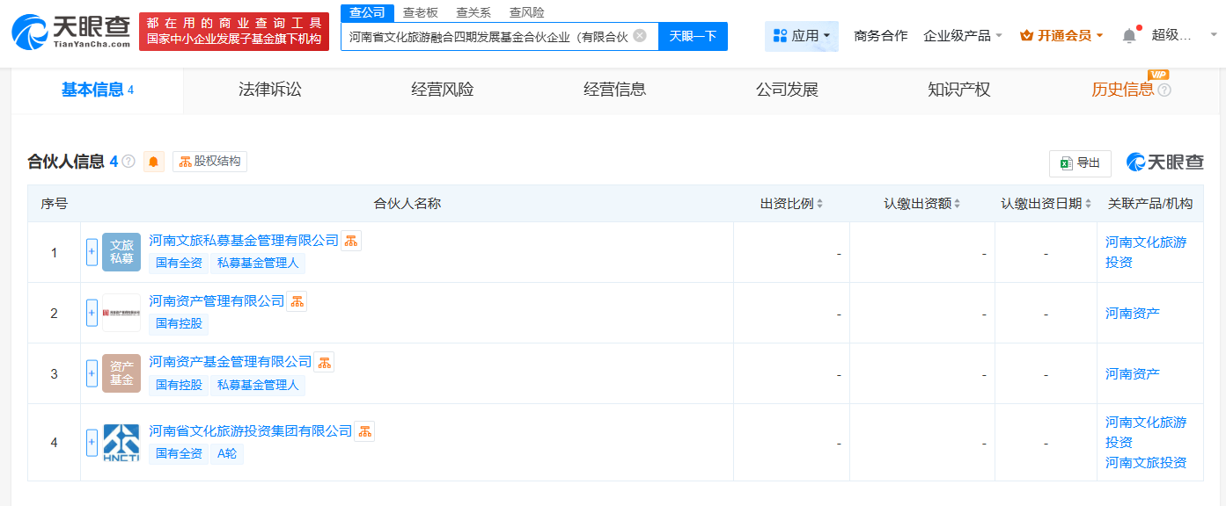The image size is (1226, 506).
Task: Open the notification bell in top bar
Action: coord(1129,36)
